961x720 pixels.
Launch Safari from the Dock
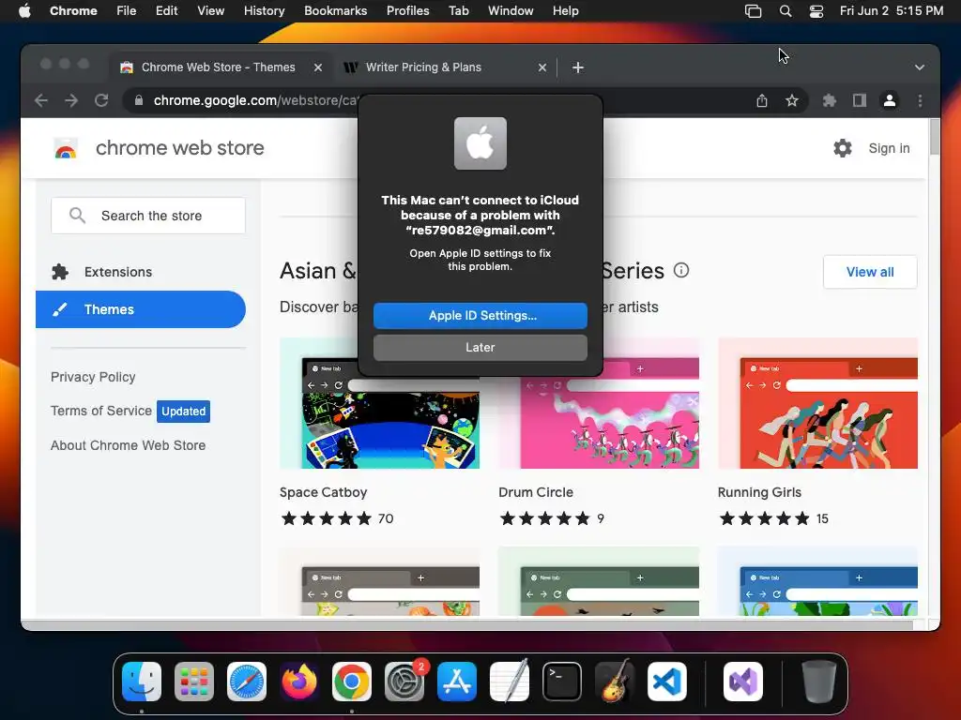click(x=247, y=682)
